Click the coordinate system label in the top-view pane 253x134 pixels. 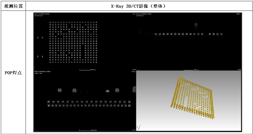pyautogui.click(x=42, y=14)
